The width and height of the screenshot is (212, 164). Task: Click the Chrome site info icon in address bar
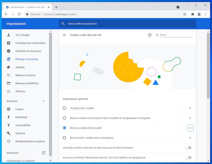[27, 14]
